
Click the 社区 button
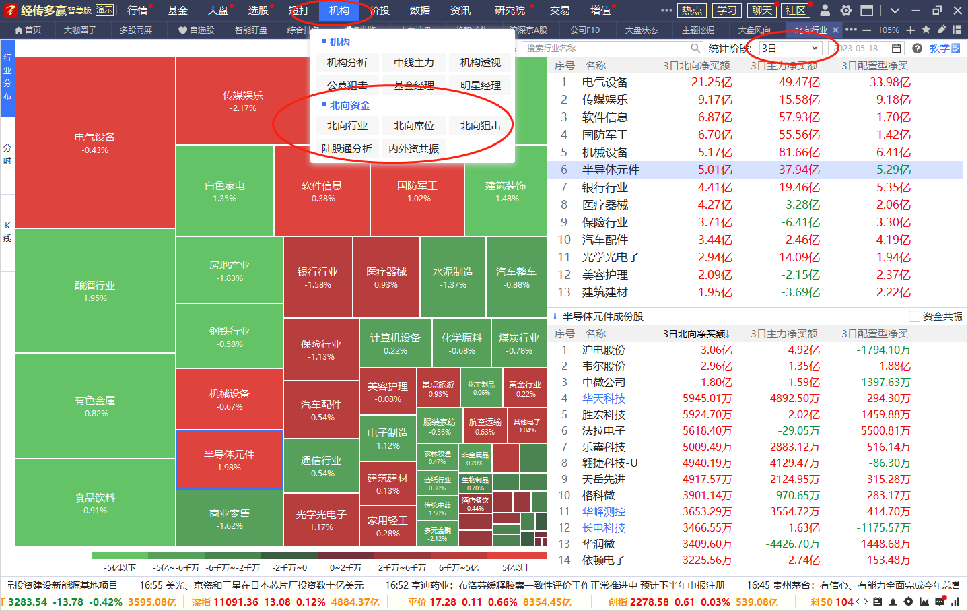pos(796,11)
